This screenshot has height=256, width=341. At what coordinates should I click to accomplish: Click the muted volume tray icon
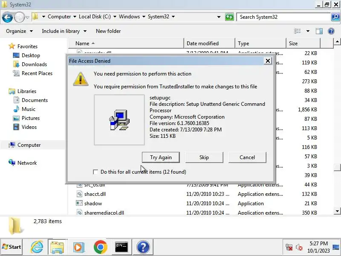(299, 247)
